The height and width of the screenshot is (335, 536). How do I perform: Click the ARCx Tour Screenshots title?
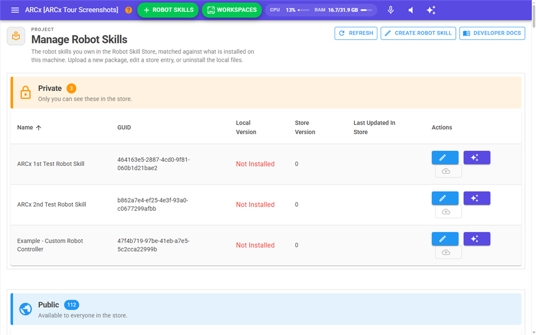click(x=71, y=10)
